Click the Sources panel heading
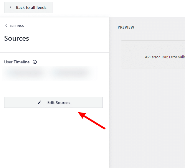The width and height of the screenshot is (185, 168). (x=16, y=38)
